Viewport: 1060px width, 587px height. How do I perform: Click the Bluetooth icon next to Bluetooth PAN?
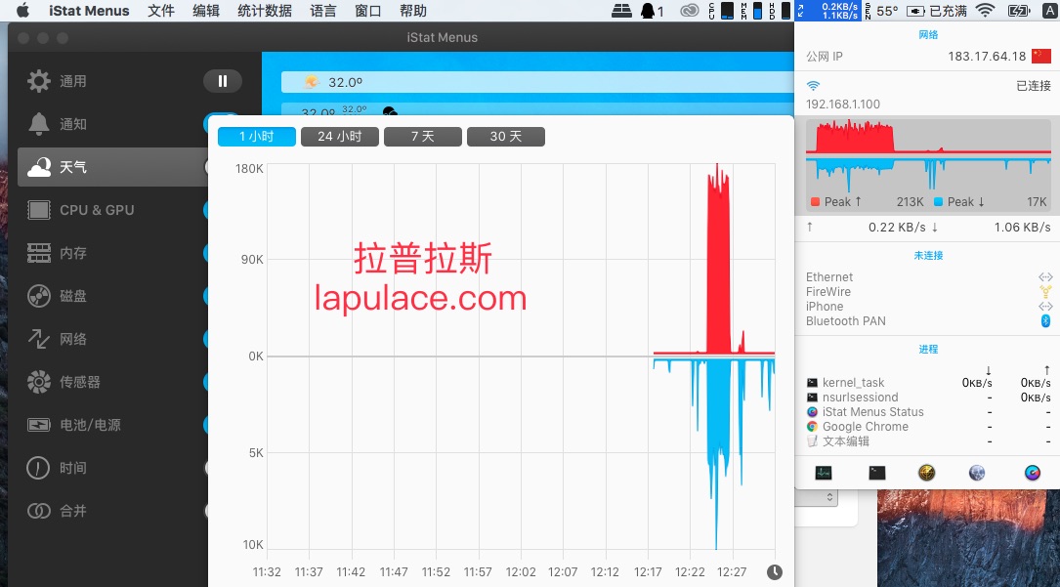[x=1045, y=321]
